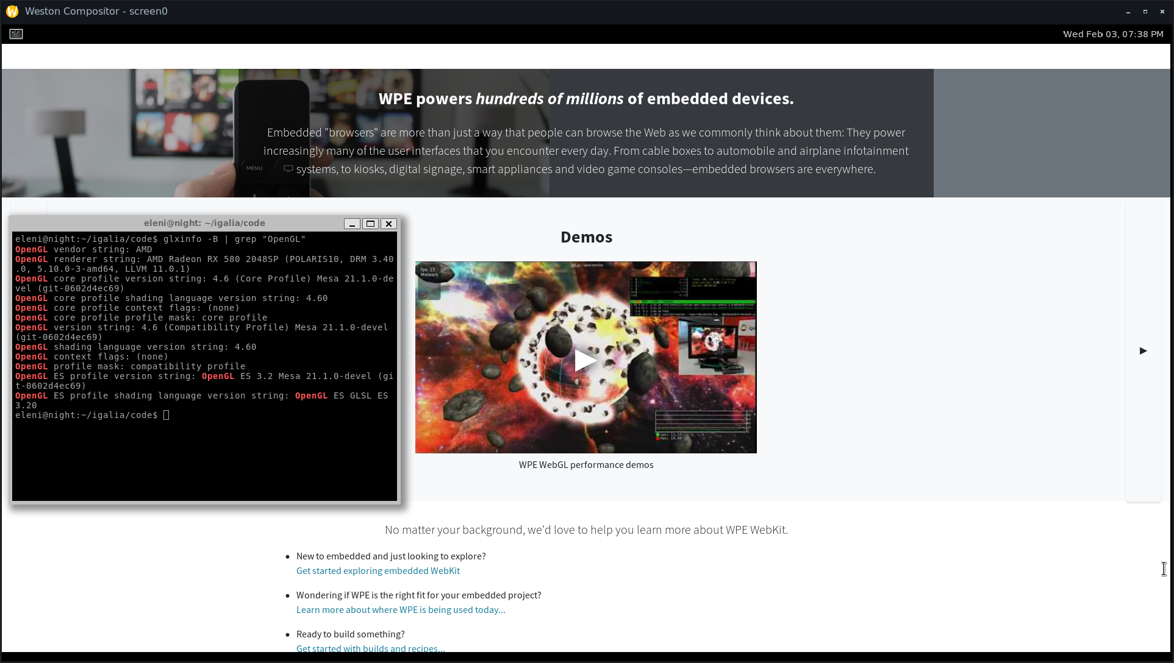Maximize the eleni@night terminal window
1174x663 pixels.
click(370, 224)
